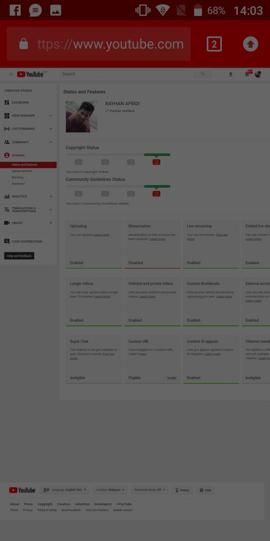Select Status and features menu item

28,165
